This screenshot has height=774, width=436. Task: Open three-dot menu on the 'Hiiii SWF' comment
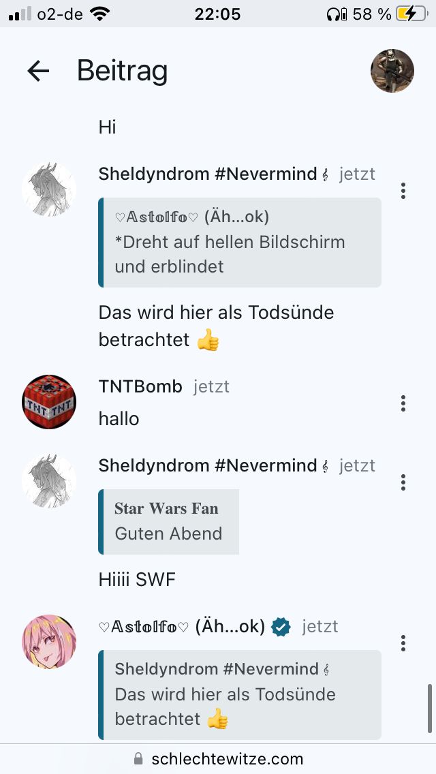pyautogui.click(x=403, y=482)
